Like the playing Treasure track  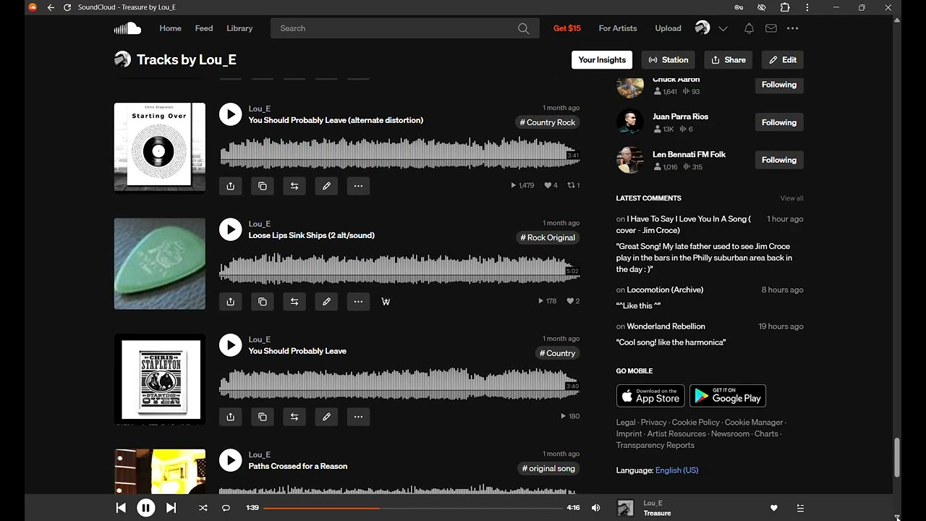point(773,508)
